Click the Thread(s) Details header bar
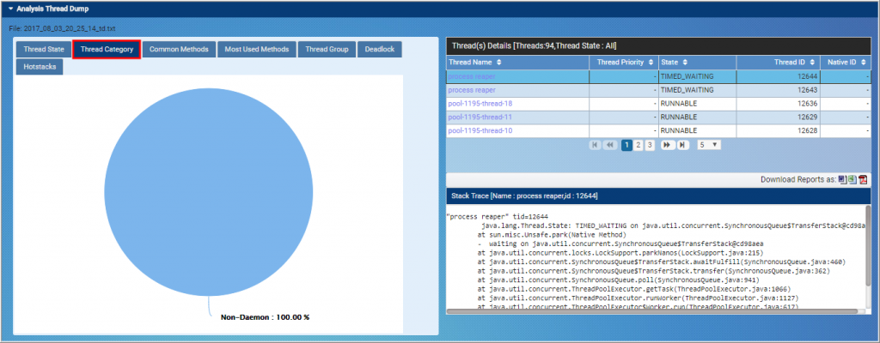This screenshot has height=343, width=880. pos(658,45)
